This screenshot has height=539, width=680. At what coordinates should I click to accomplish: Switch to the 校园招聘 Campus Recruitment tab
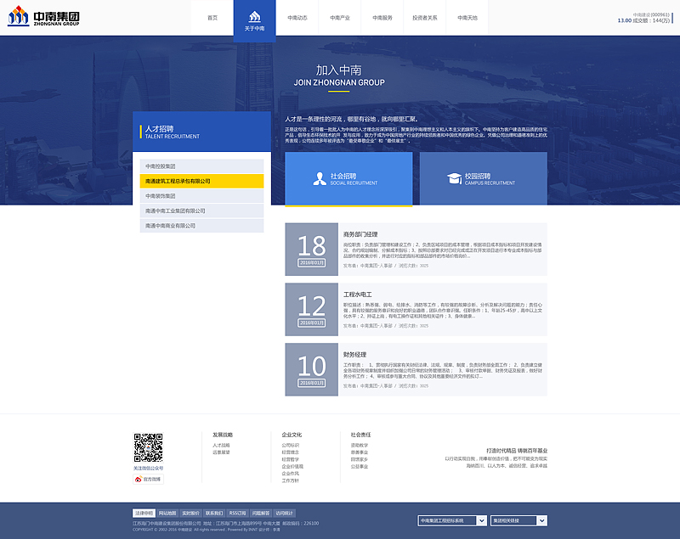click(x=483, y=178)
